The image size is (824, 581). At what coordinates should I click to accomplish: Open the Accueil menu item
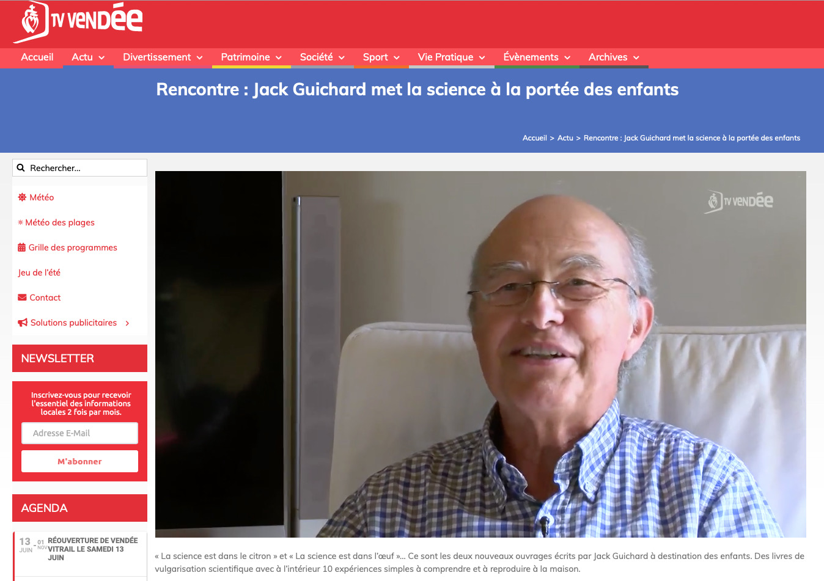point(37,57)
